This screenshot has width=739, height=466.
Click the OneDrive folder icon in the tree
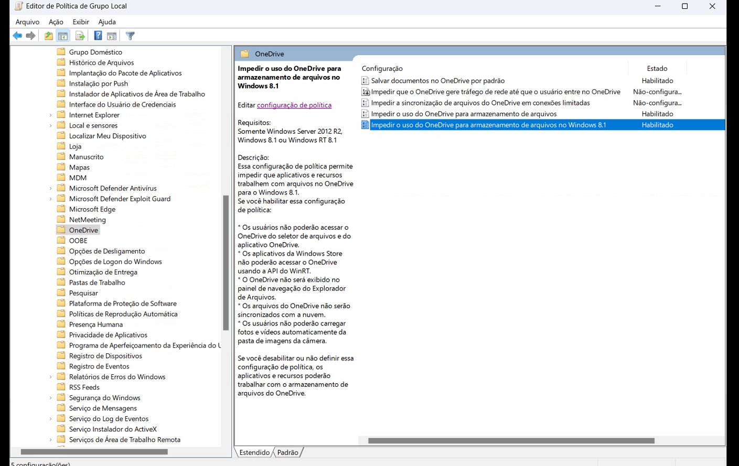coord(61,230)
